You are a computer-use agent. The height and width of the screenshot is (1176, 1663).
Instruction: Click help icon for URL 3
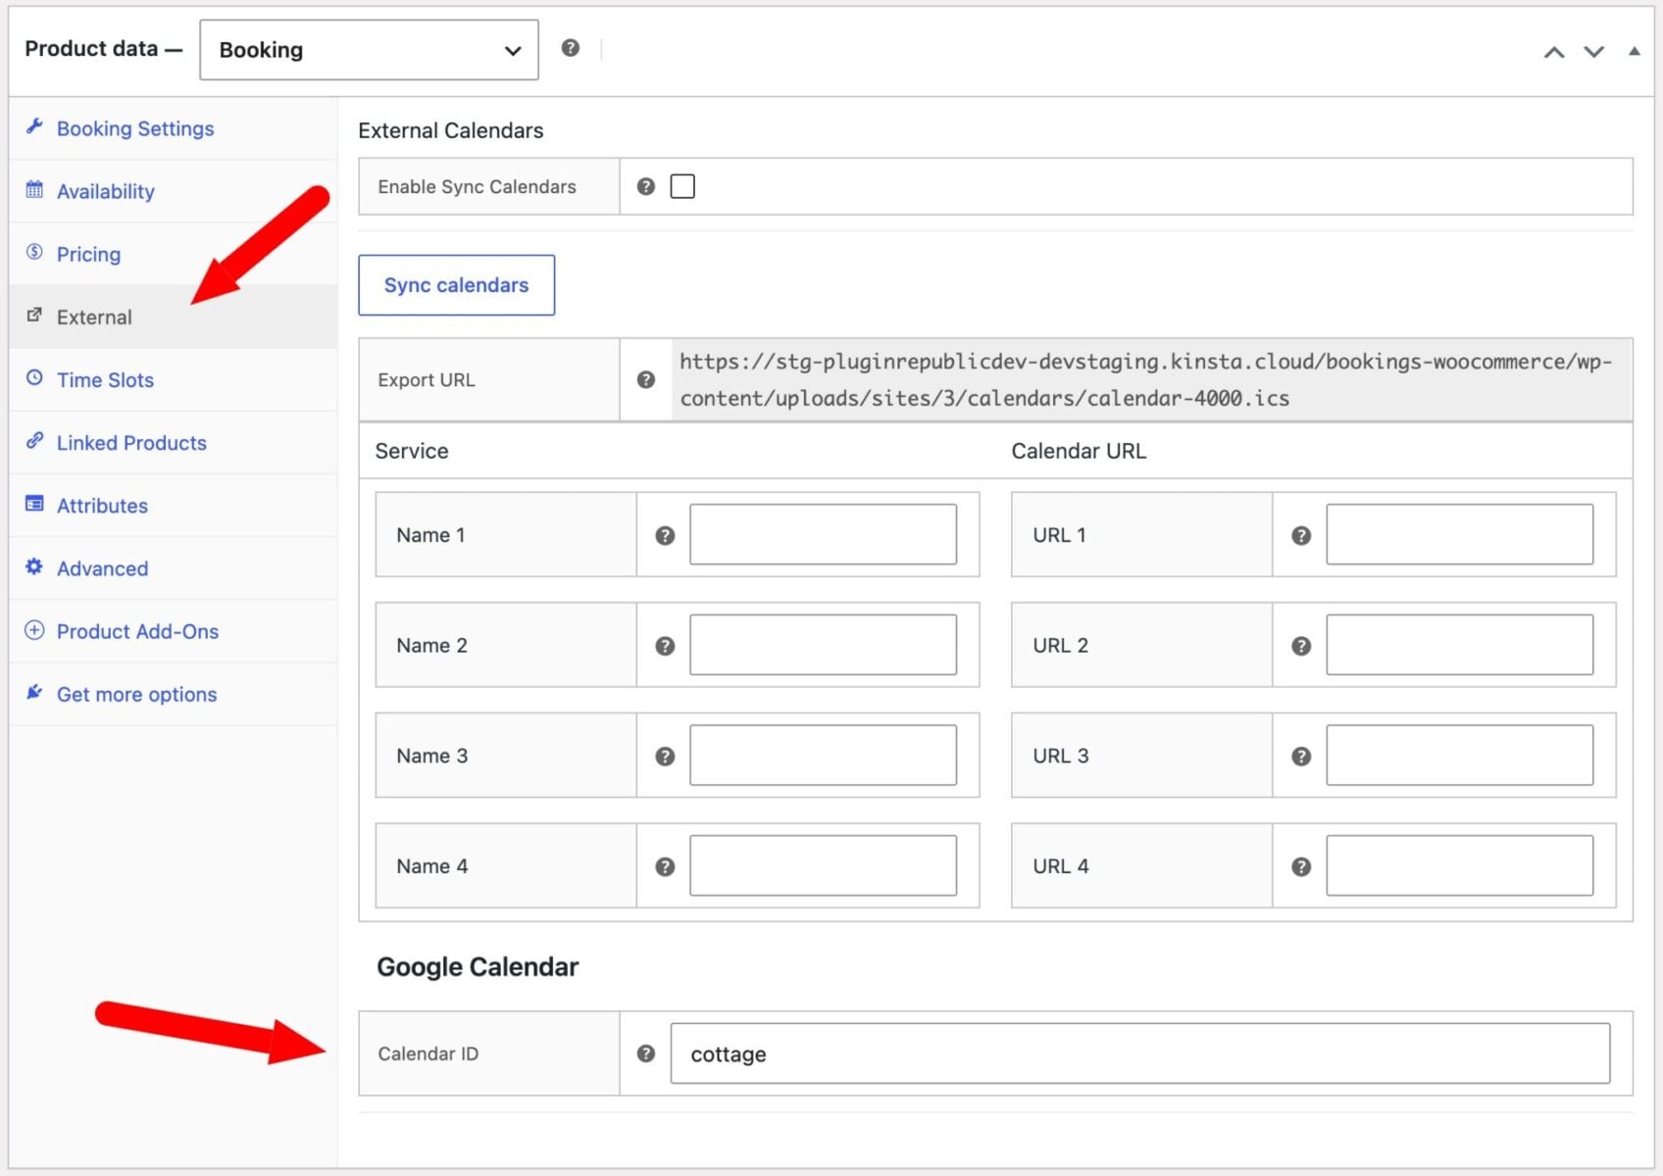click(x=1301, y=757)
